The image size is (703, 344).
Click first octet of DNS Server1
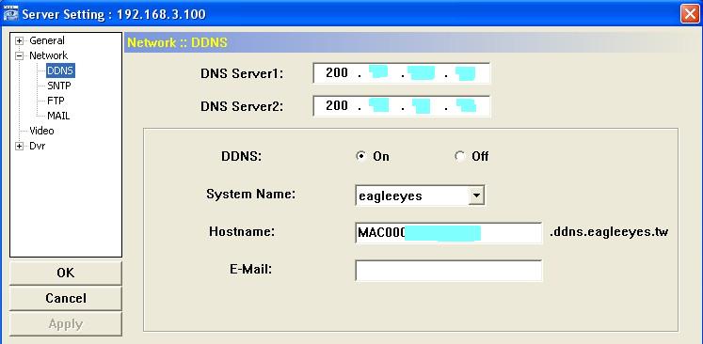337,73
